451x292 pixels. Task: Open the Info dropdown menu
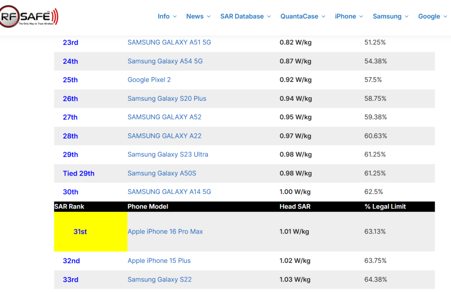167,16
